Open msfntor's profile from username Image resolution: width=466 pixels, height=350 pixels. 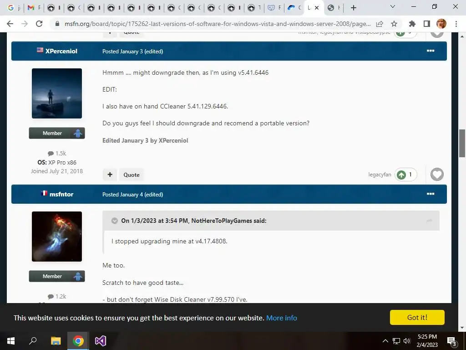click(x=61, y=194)
